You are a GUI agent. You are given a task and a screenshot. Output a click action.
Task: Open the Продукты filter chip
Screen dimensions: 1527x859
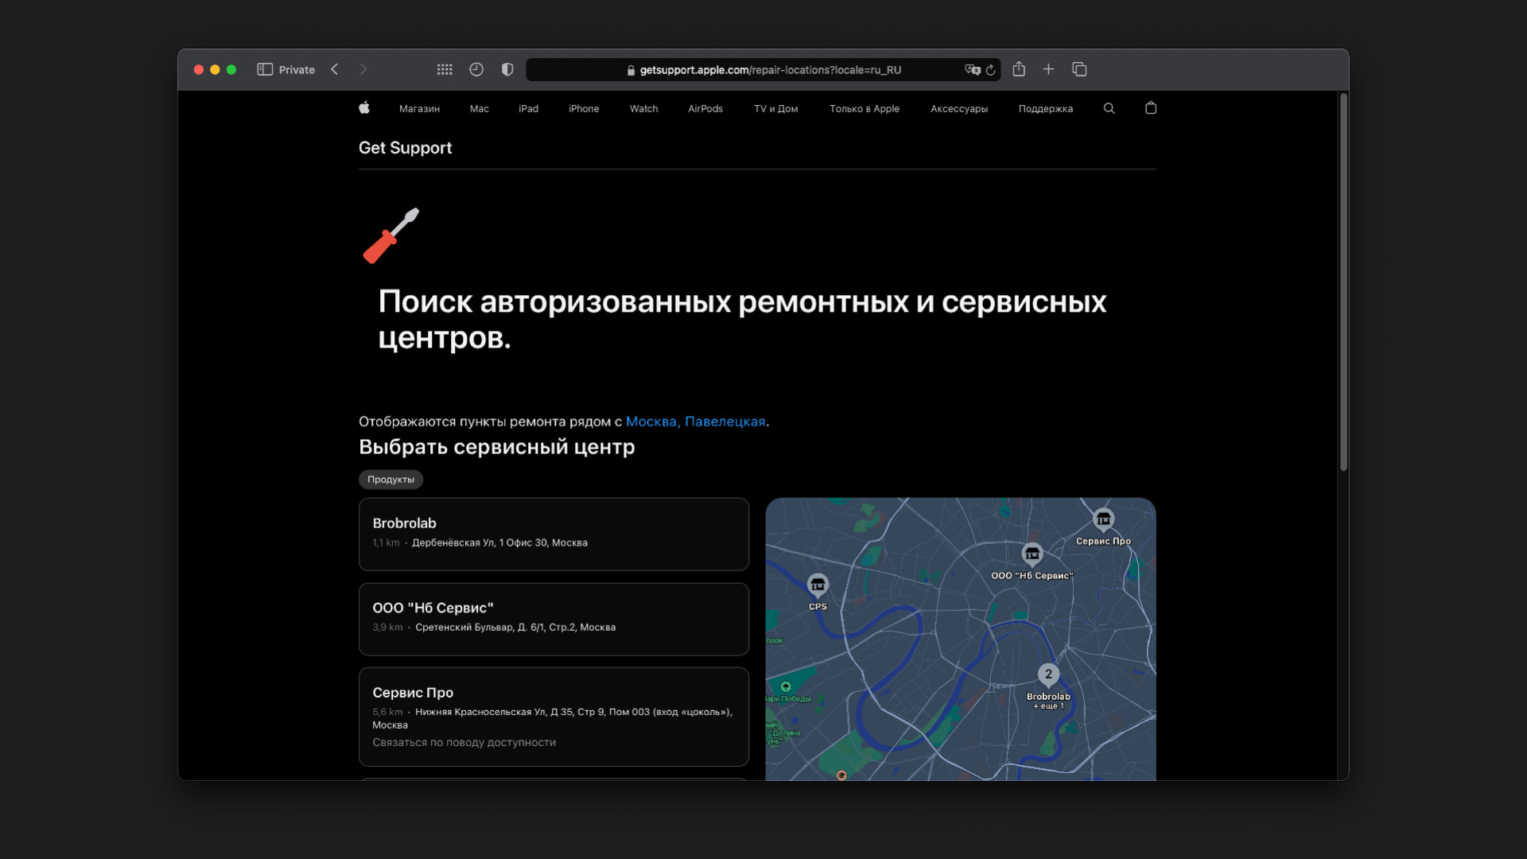coord(390,480)
